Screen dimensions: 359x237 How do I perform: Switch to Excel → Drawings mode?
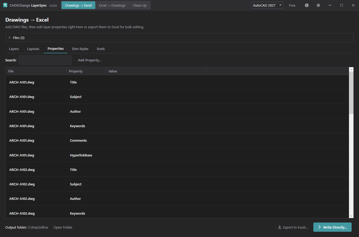click(x=112, y=5)
